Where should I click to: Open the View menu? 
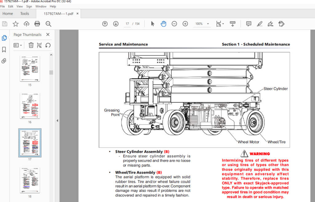(x=20, y=6)
